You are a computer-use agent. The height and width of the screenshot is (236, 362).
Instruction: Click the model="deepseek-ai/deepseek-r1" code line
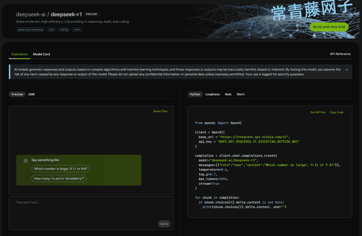pyautogui.click(x=228, y=160)
